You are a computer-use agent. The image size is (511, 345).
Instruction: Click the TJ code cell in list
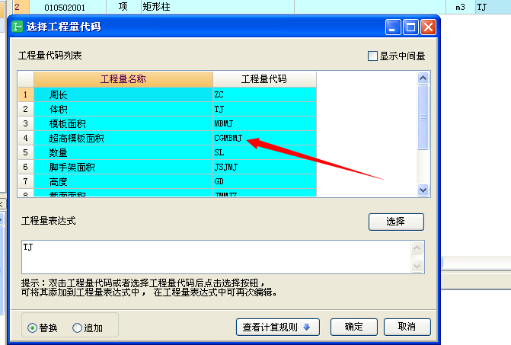(264, 109)
